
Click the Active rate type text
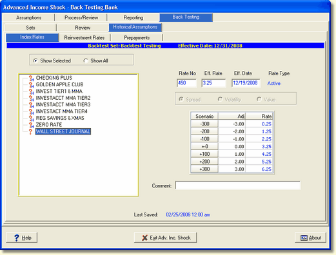coord(273,83)
